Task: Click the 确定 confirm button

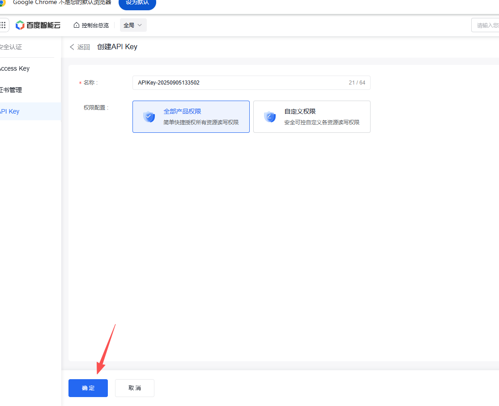Action: coord(88,388)
